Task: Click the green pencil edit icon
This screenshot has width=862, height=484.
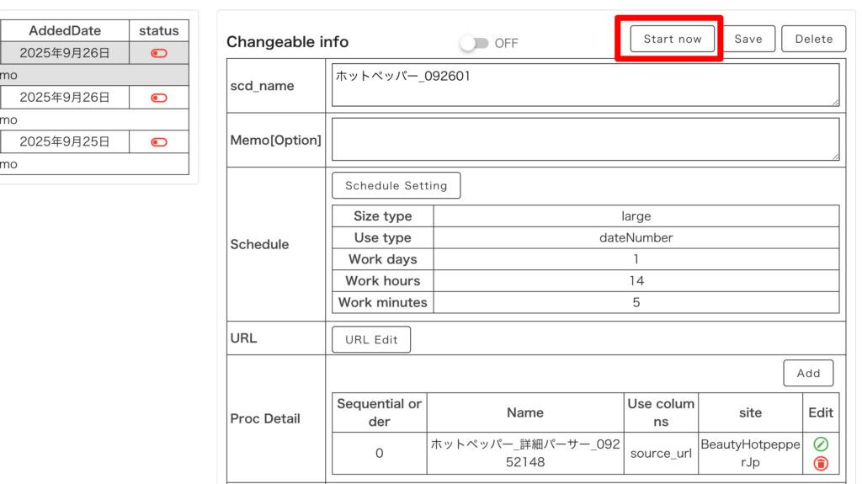Action: [x=821, y=444]
